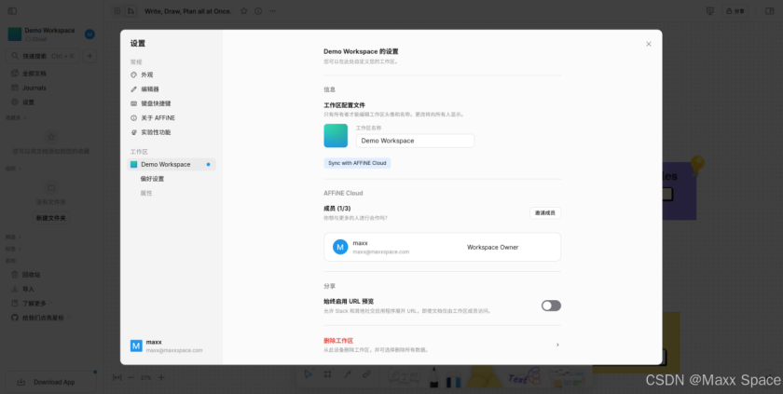Viewport: 783px width, 394px height.
Task: Zoom out with the minus icon
Action: point(130,377)
